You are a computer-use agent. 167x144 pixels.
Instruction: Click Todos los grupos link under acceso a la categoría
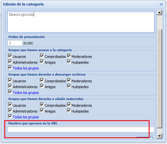pyautogui.click(x=26, y=68)
